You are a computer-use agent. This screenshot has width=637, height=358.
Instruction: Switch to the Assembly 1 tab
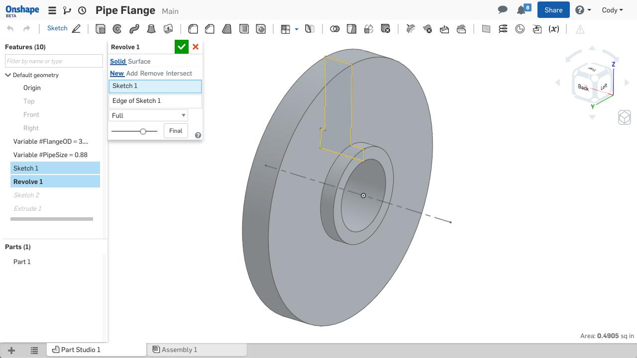coord(179,350)
